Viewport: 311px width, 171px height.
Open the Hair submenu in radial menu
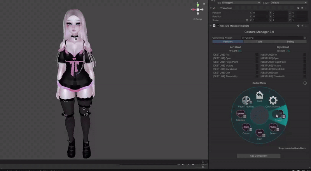(x=259, y=133)
